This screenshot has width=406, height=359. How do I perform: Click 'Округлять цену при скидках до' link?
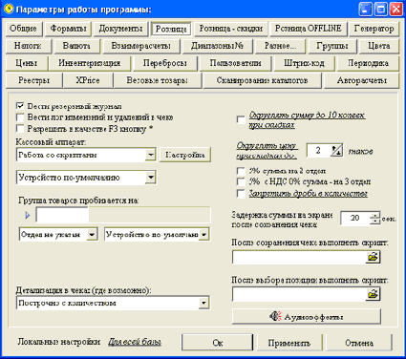pyautogui.click(x=267, y=151)
